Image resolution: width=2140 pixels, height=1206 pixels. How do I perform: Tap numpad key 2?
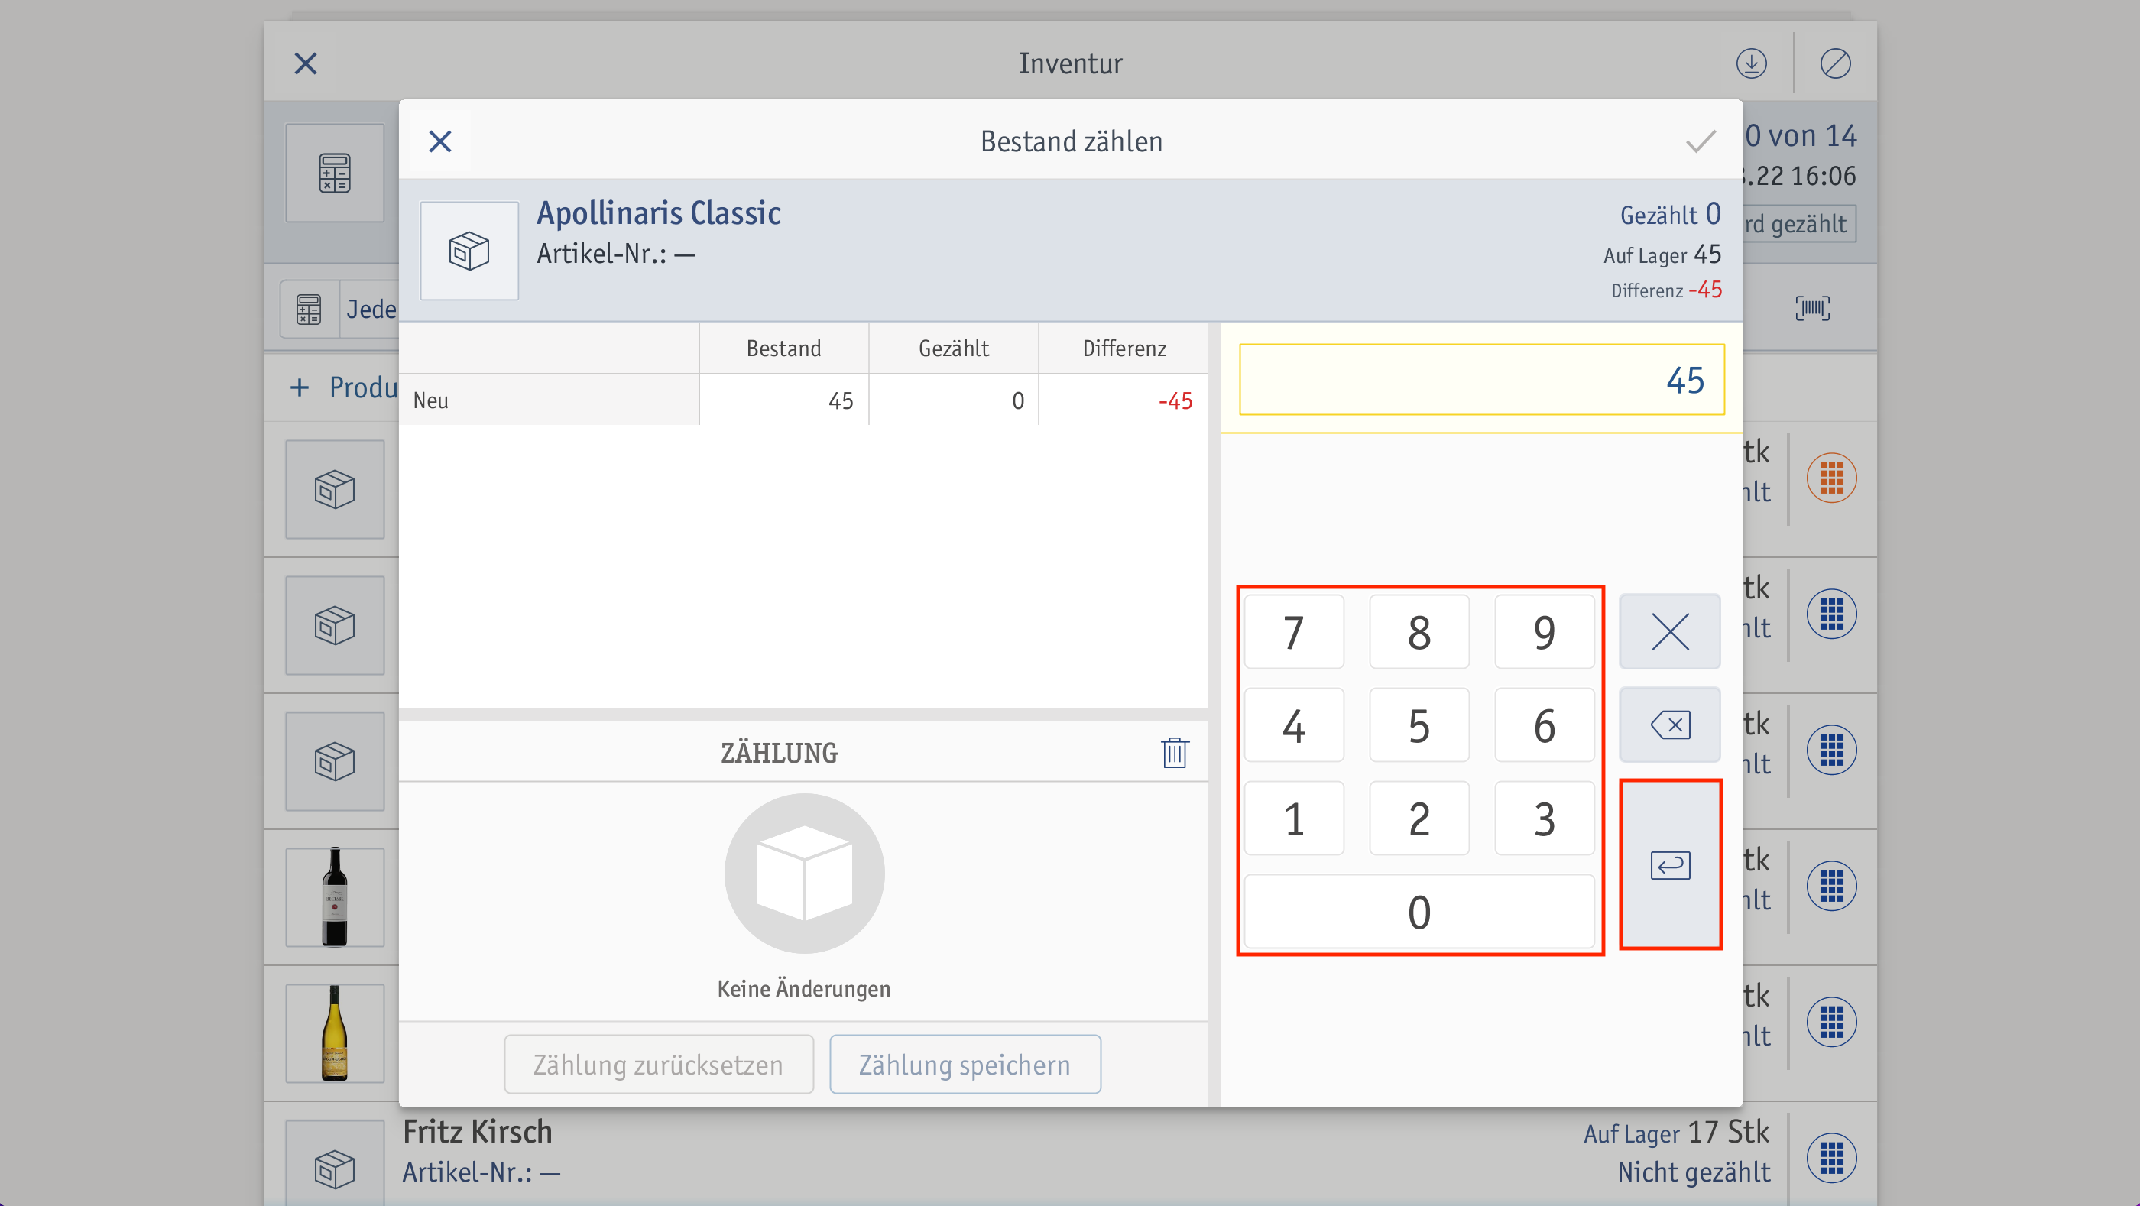click(x=1419, y=818)
